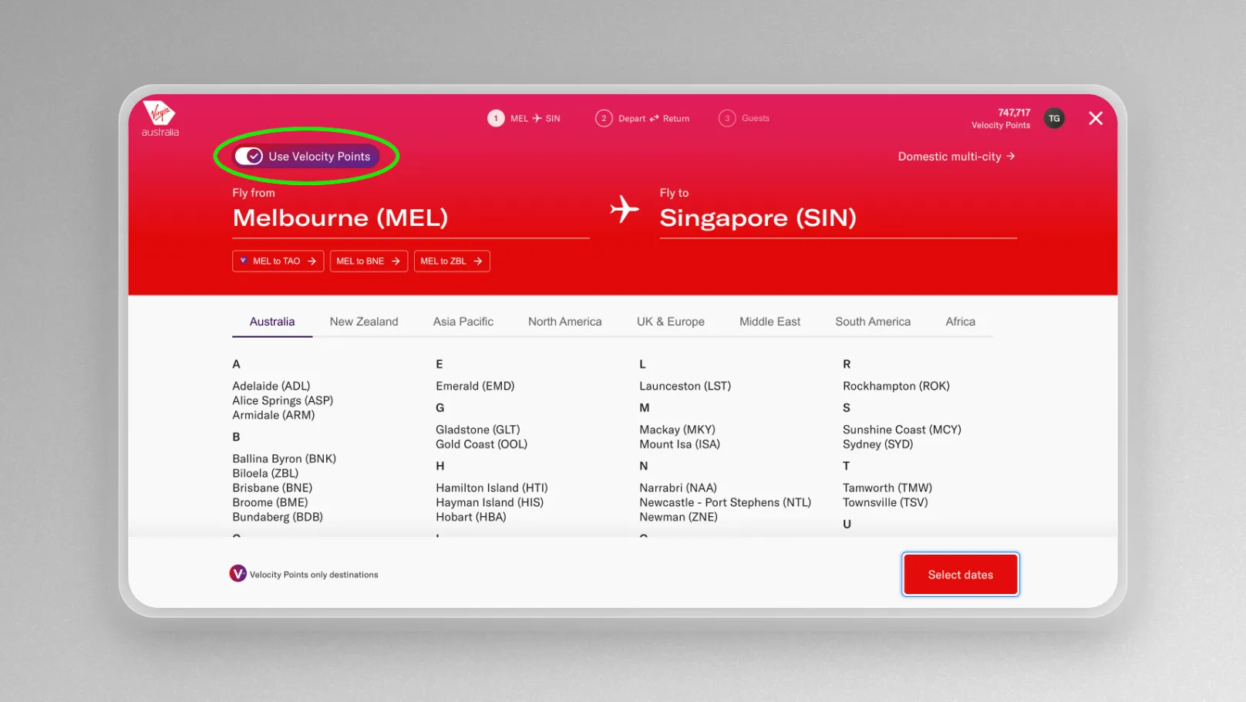Select Ballina Byron (BNK) destination

(285, 458)
